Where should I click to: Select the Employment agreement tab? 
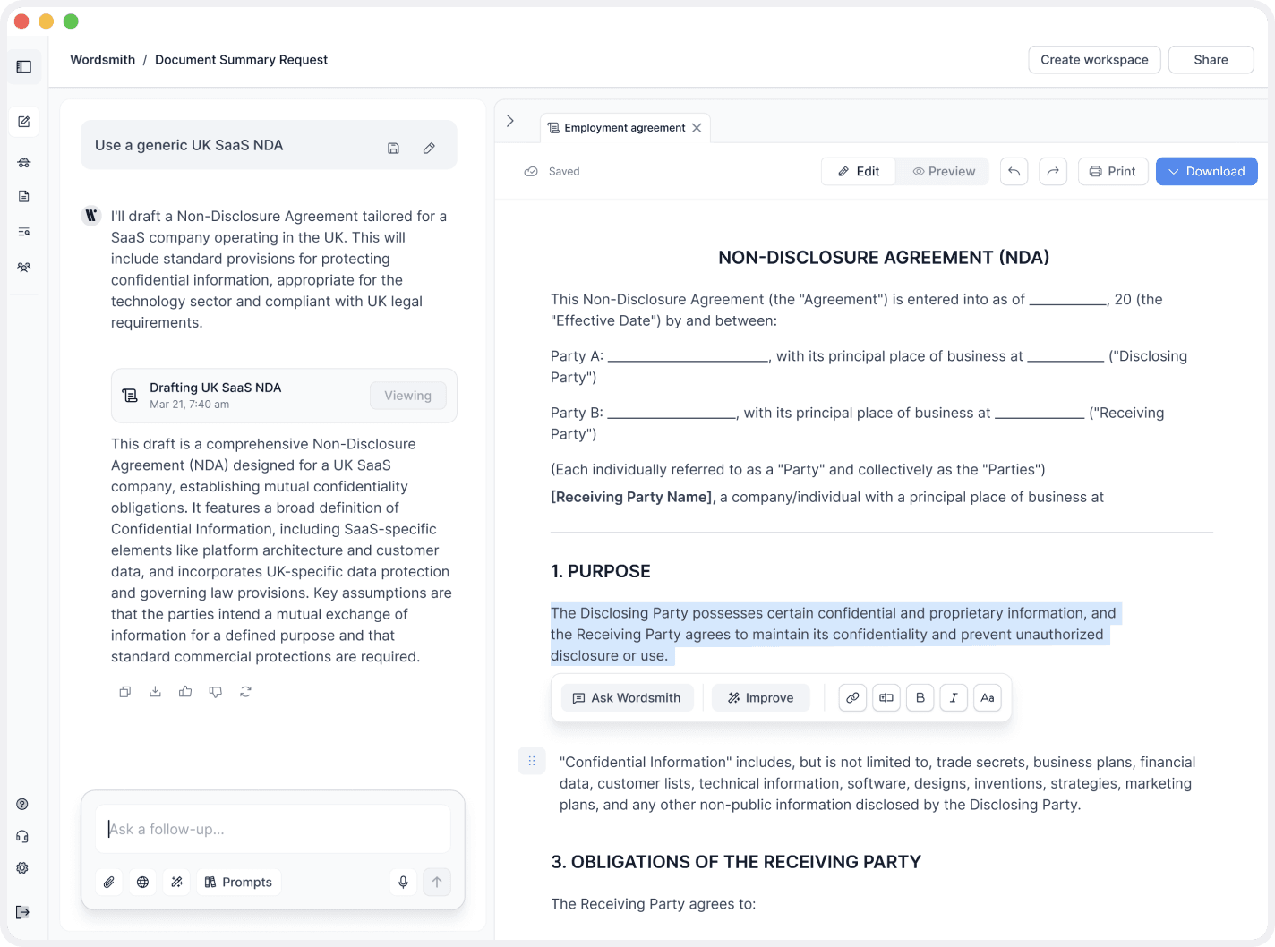pos(617,128)
